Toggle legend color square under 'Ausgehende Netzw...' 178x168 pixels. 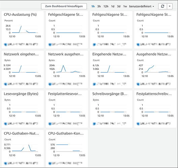(138, 84)
